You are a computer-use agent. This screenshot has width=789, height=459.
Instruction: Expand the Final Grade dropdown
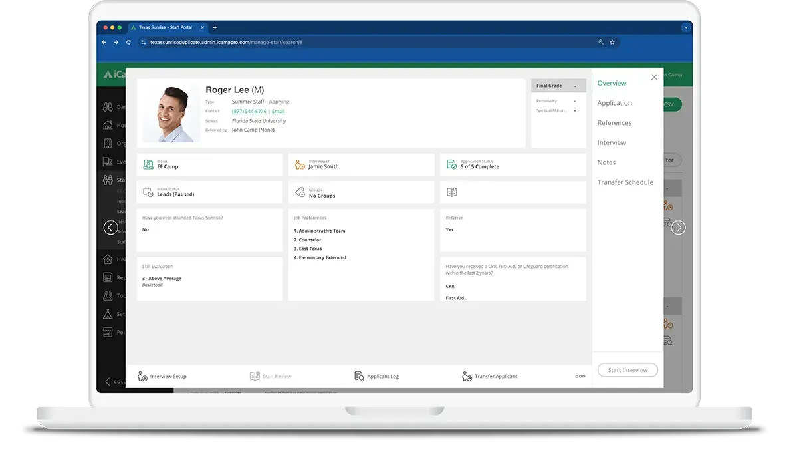558,86
